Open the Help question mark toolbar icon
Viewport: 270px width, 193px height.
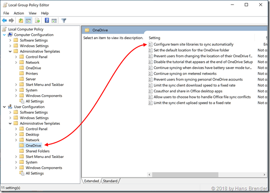tap(47, 20)
